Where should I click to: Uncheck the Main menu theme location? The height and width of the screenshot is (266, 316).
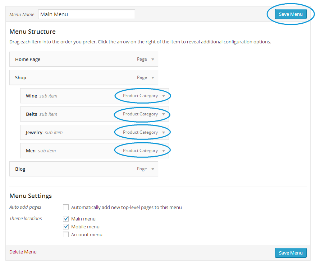click(x=66, y=219)
